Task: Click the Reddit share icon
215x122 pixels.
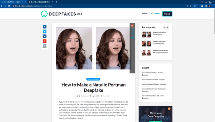Action: click(x=45, y=36)
